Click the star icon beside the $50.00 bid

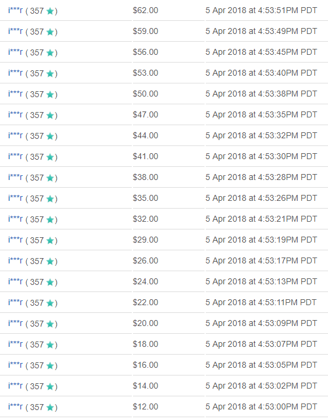(50, 94)
